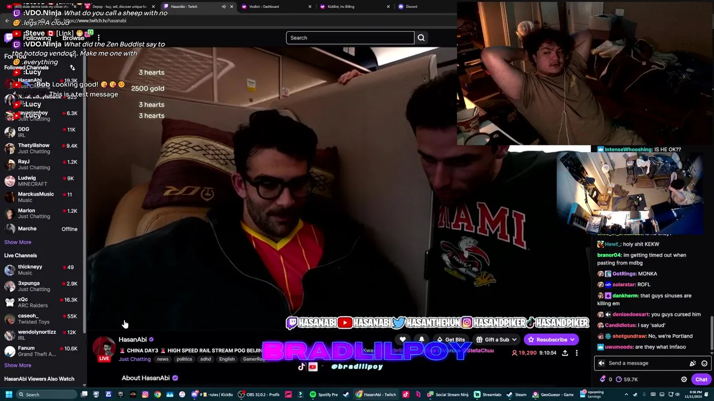Open the emote picker in chat
This screenshot has width=714, height=401.
pos(705,363)
